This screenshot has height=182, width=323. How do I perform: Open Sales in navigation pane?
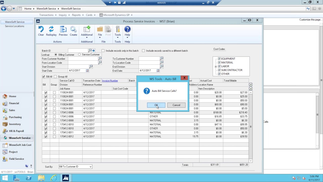[x=12, y=110]
